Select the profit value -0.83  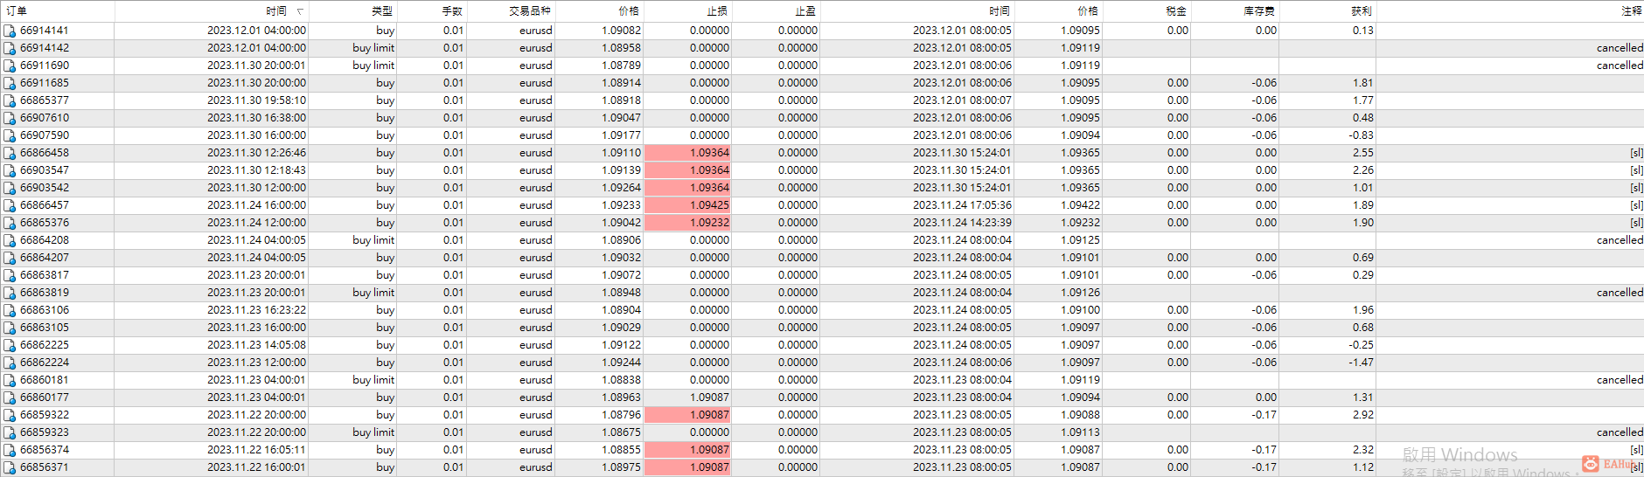pyautogui.click(x=1361, y=135)
